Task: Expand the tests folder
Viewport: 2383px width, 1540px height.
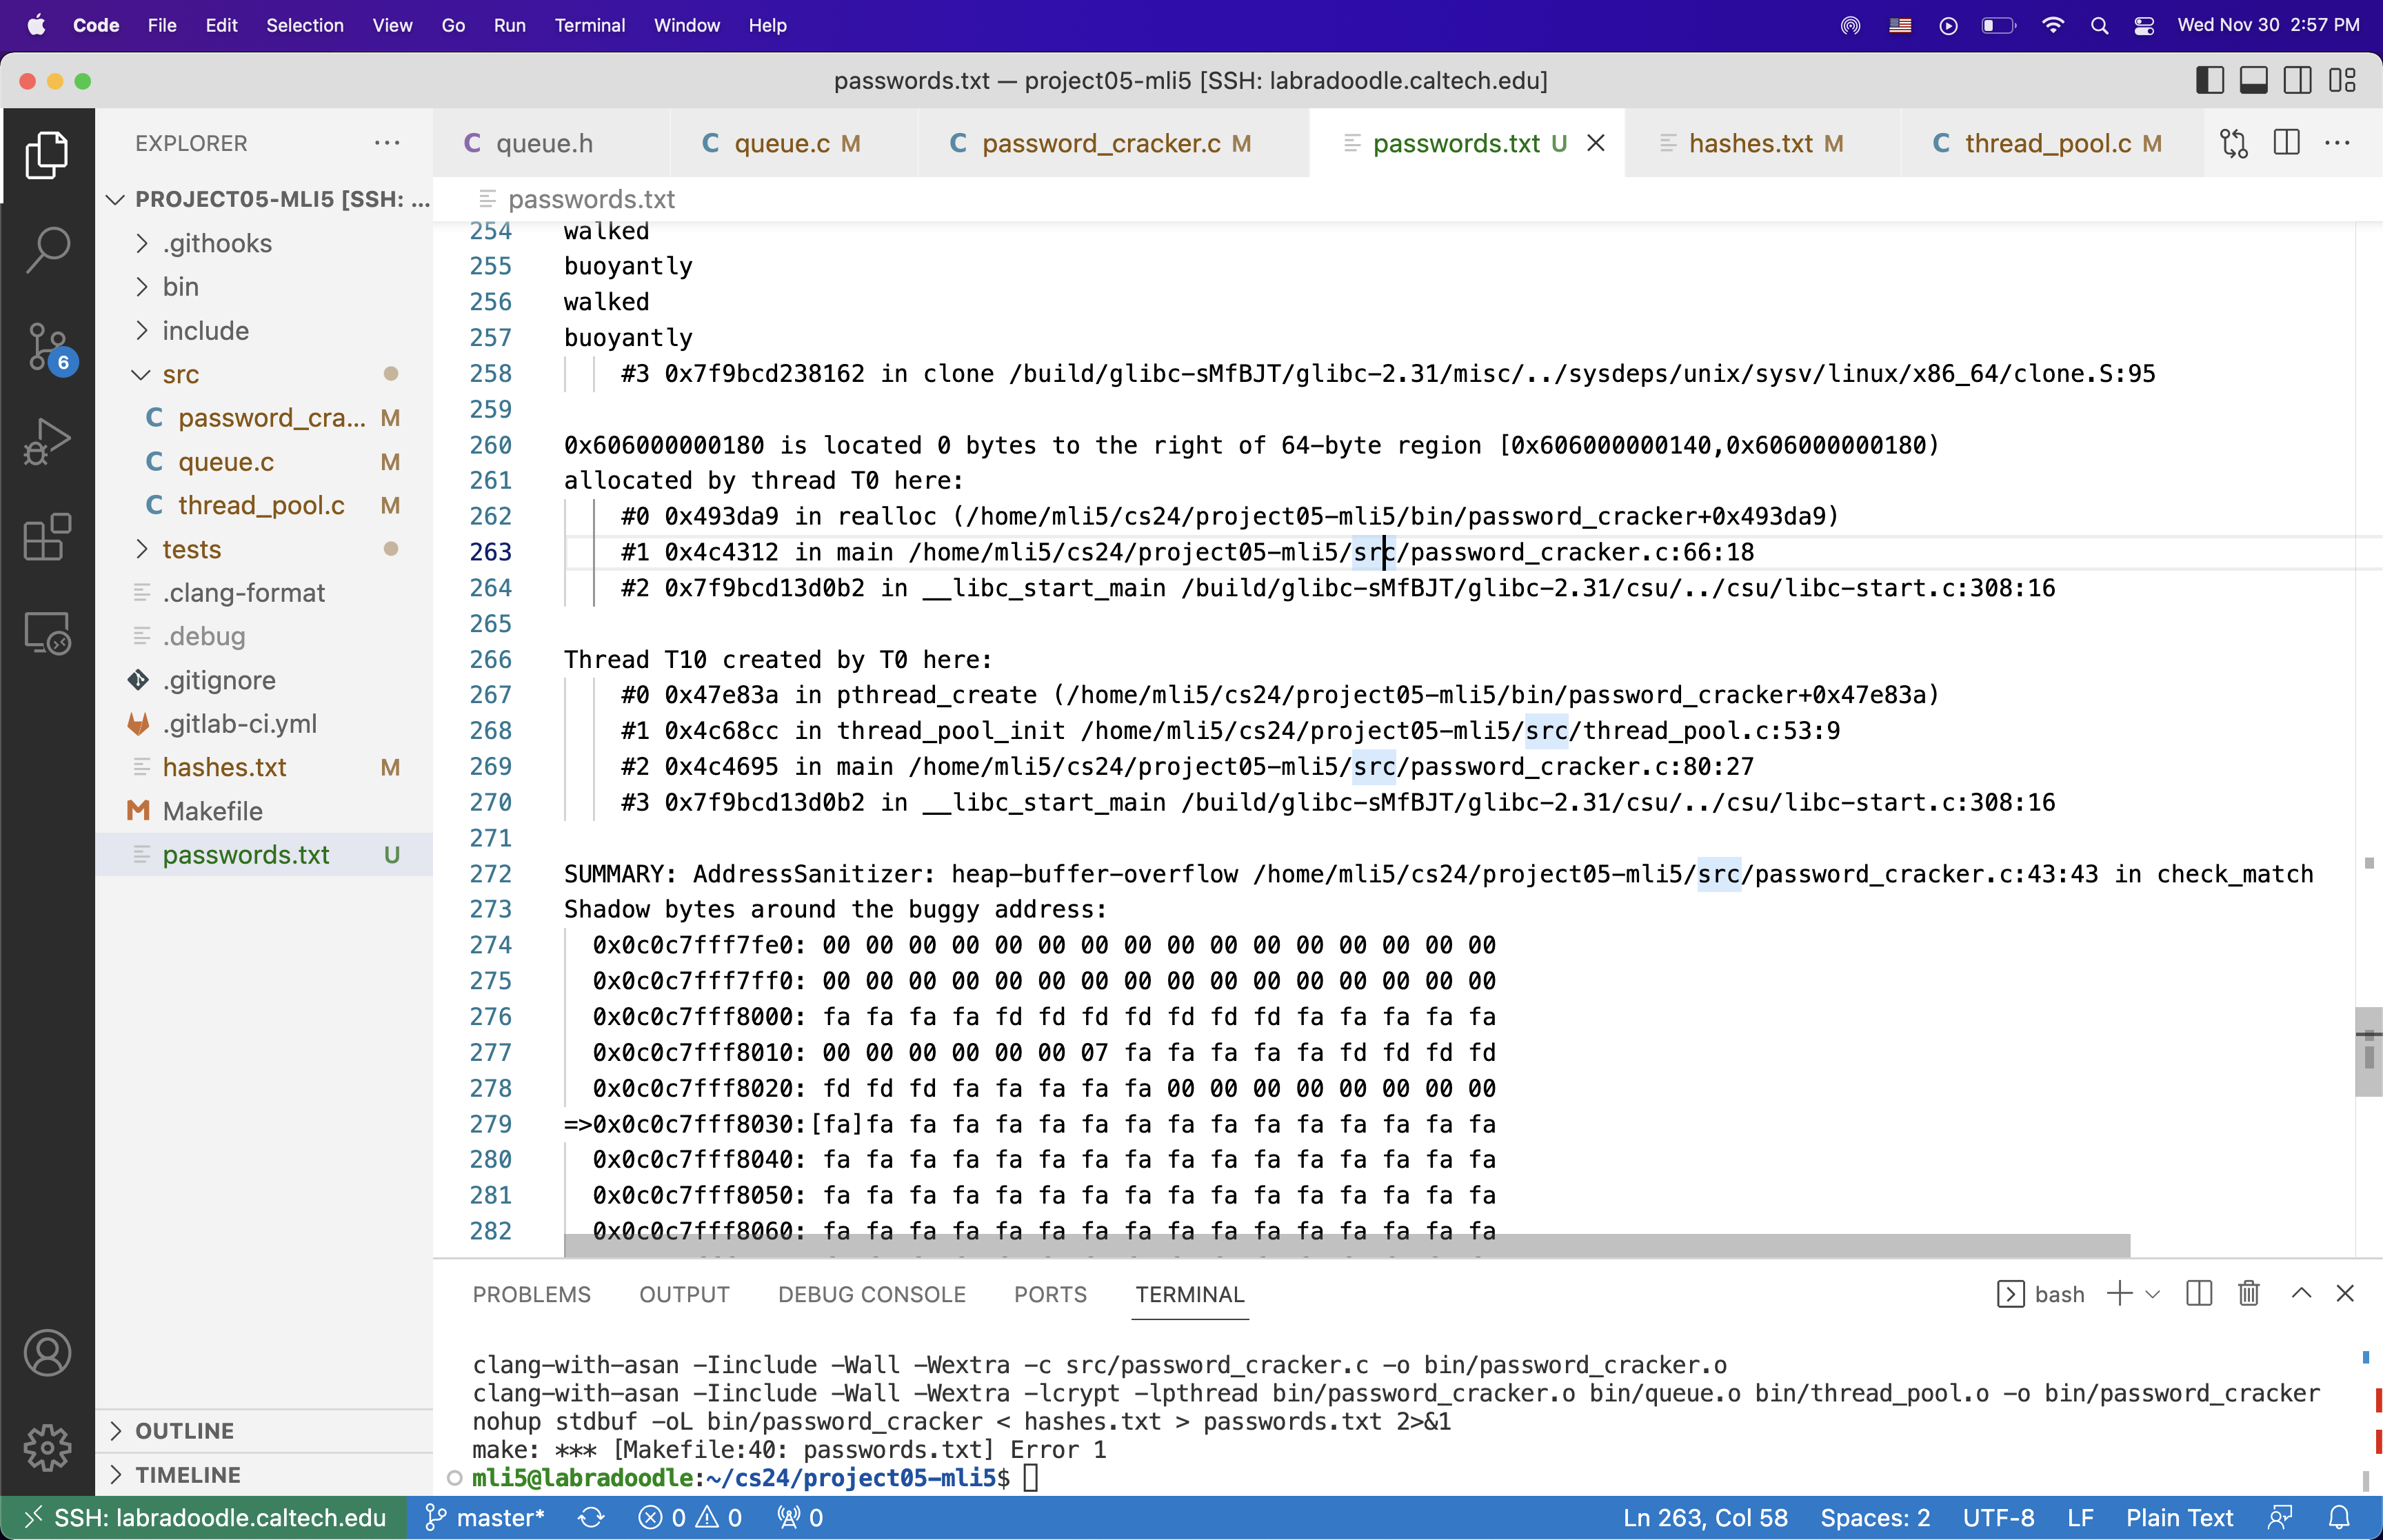Action: coord(191,549)
